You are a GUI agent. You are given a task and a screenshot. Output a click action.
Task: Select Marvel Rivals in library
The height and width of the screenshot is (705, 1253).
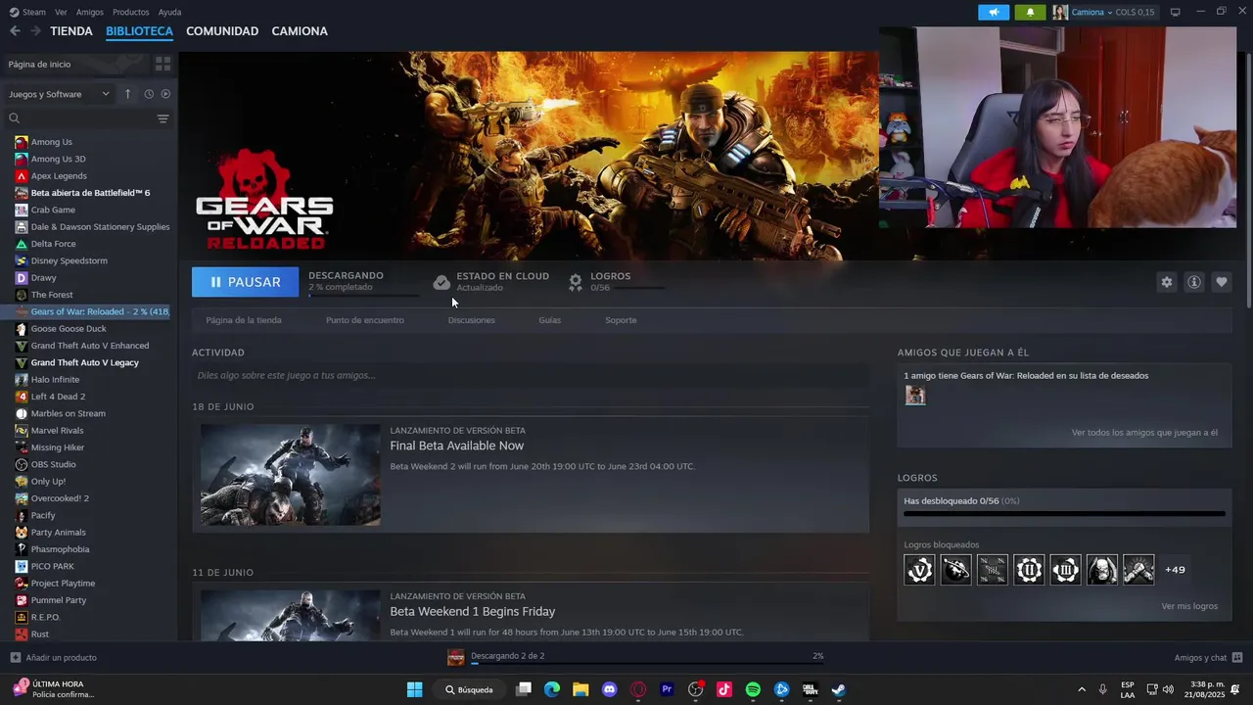[x=57, y=431]
